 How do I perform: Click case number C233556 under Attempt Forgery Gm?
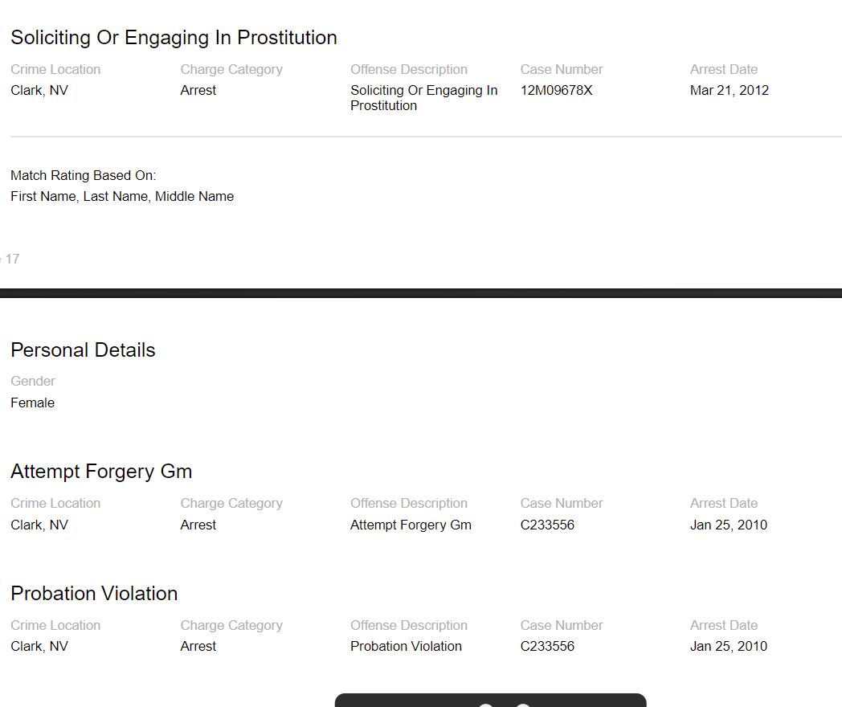pyautogui.click(x=547, y=525)
